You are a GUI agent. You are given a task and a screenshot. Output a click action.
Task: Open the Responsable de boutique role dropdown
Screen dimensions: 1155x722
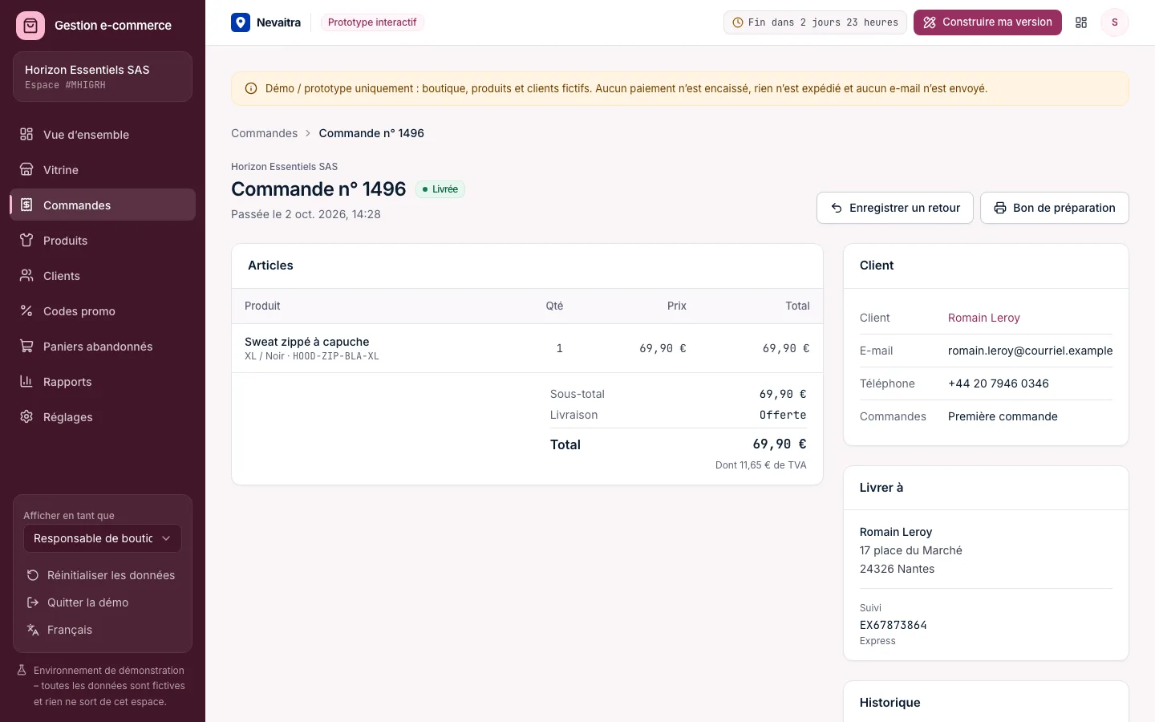(x=103, y=538)
